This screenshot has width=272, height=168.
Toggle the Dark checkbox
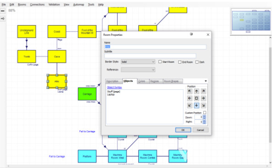pos(197,62)
